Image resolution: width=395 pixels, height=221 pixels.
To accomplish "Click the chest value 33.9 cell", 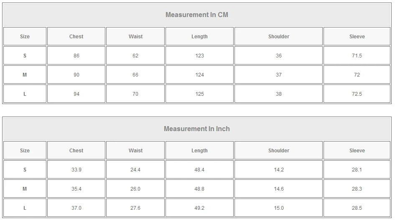I will (x=76, y=170).
